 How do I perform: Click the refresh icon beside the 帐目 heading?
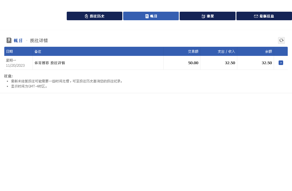click(x=281, y=40)
